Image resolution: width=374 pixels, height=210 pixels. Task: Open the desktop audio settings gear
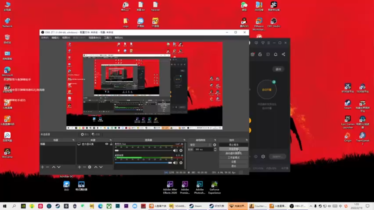(181, 163)
